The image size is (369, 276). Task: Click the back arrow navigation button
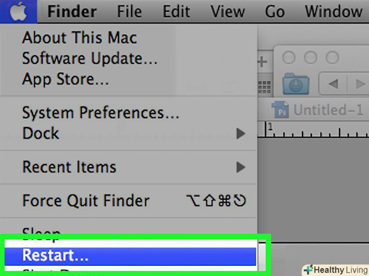(334, 84)
